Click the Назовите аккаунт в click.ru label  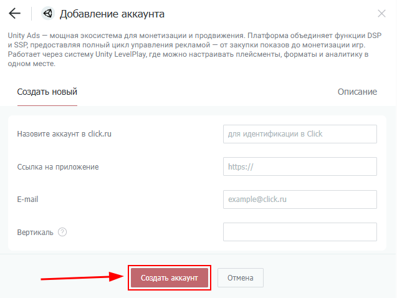click(64, 133)
